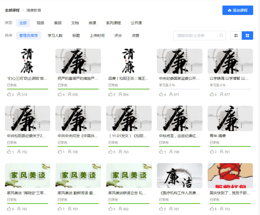The height and width of the screenshot is (215, 260).
Task: Select the 系列课程 type tab
Action: click(x=113, y=23)
